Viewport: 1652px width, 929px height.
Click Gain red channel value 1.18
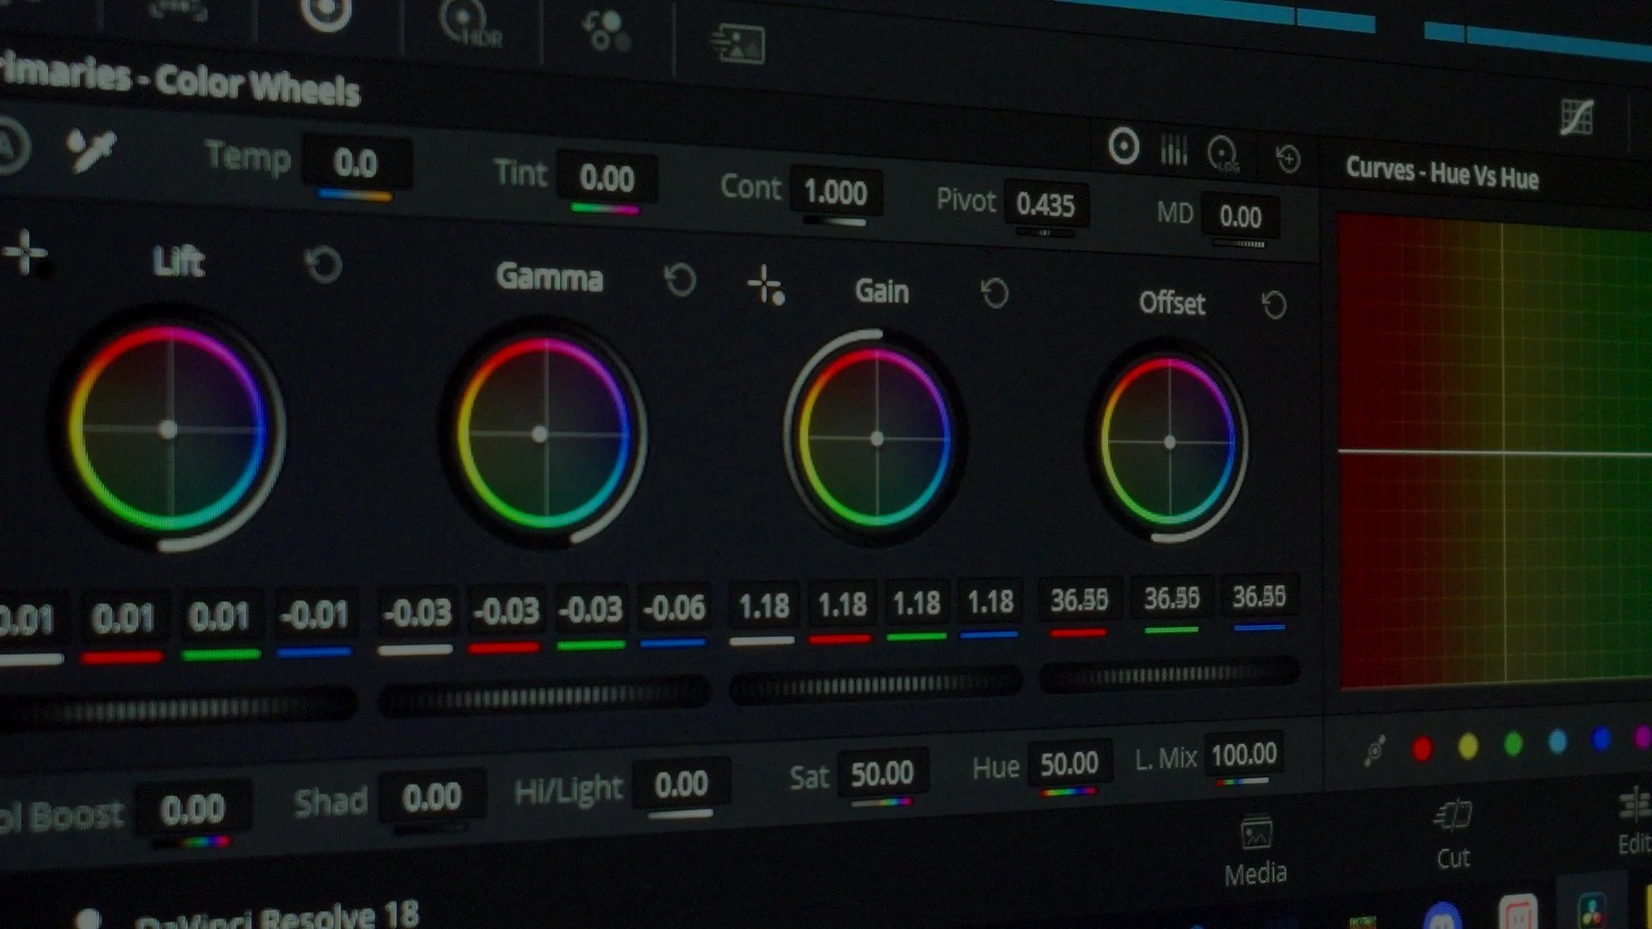click(x=841, y=605)
